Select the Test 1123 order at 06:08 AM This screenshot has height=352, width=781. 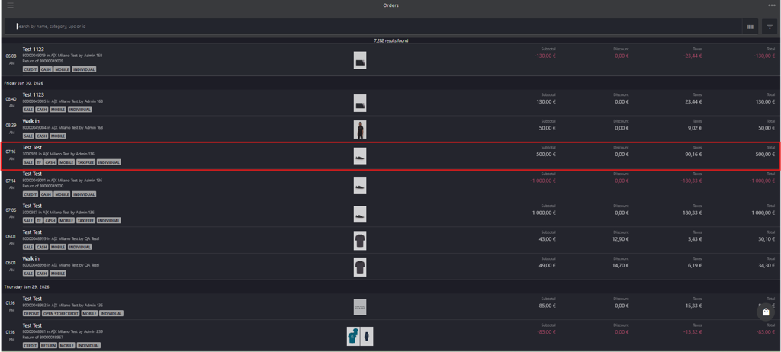(x=390, y=59)
